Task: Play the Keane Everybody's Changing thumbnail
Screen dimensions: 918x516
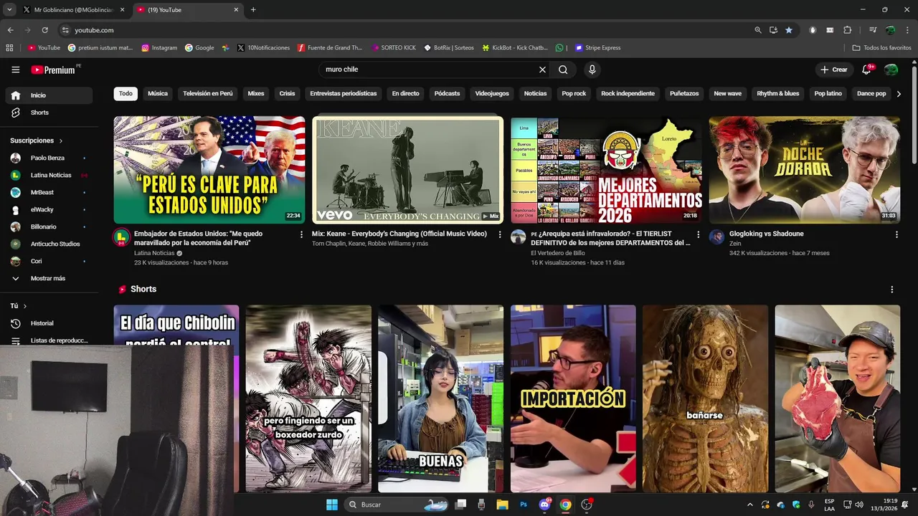Action: pos(408,170)
